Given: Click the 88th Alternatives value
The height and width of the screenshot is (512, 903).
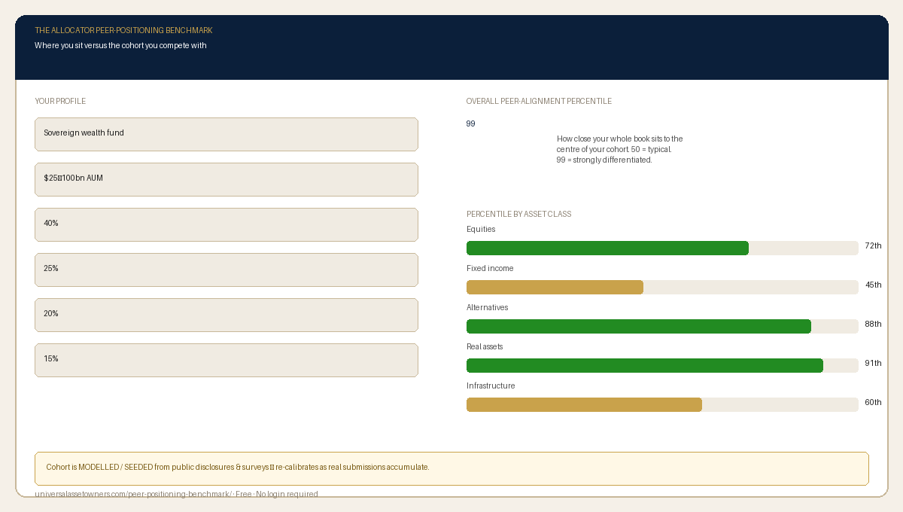Looking at the screenshot, I should point(873,325).
